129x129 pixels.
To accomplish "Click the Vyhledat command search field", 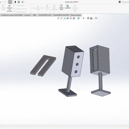I will (x=124, y=2).
